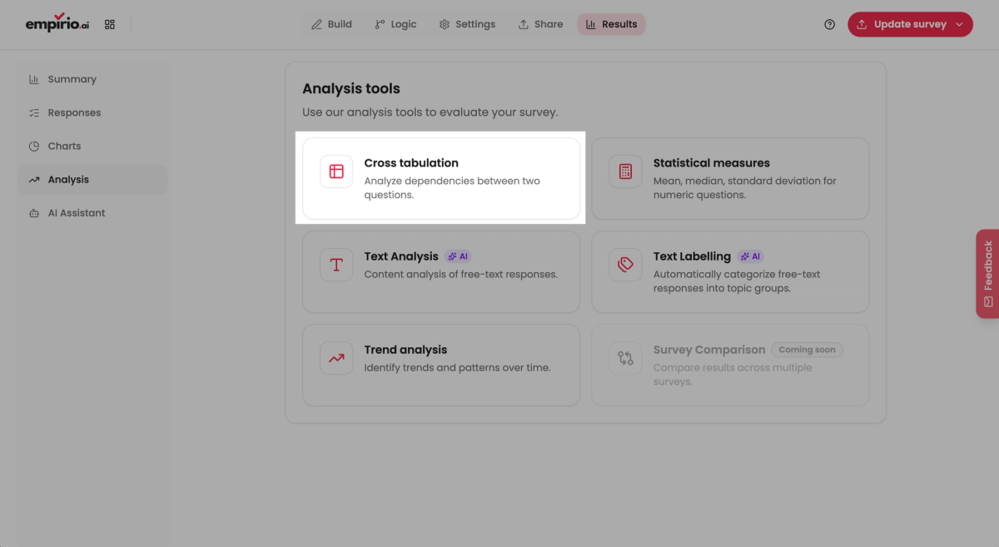Click the Summary bar chart icon
The width and height of the screenshot is (999, 547).
coord(34,79)
